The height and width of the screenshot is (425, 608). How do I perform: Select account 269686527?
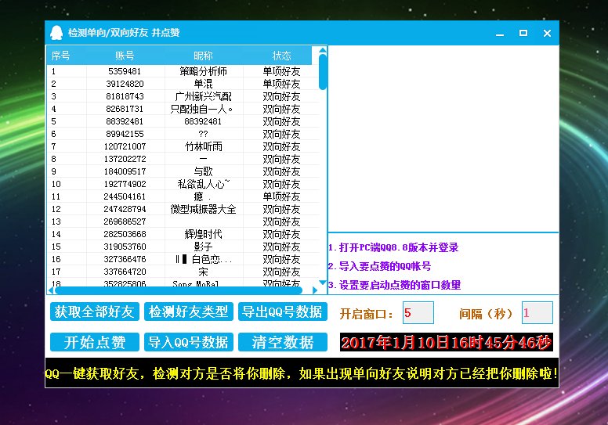click(x=125, y=222)
